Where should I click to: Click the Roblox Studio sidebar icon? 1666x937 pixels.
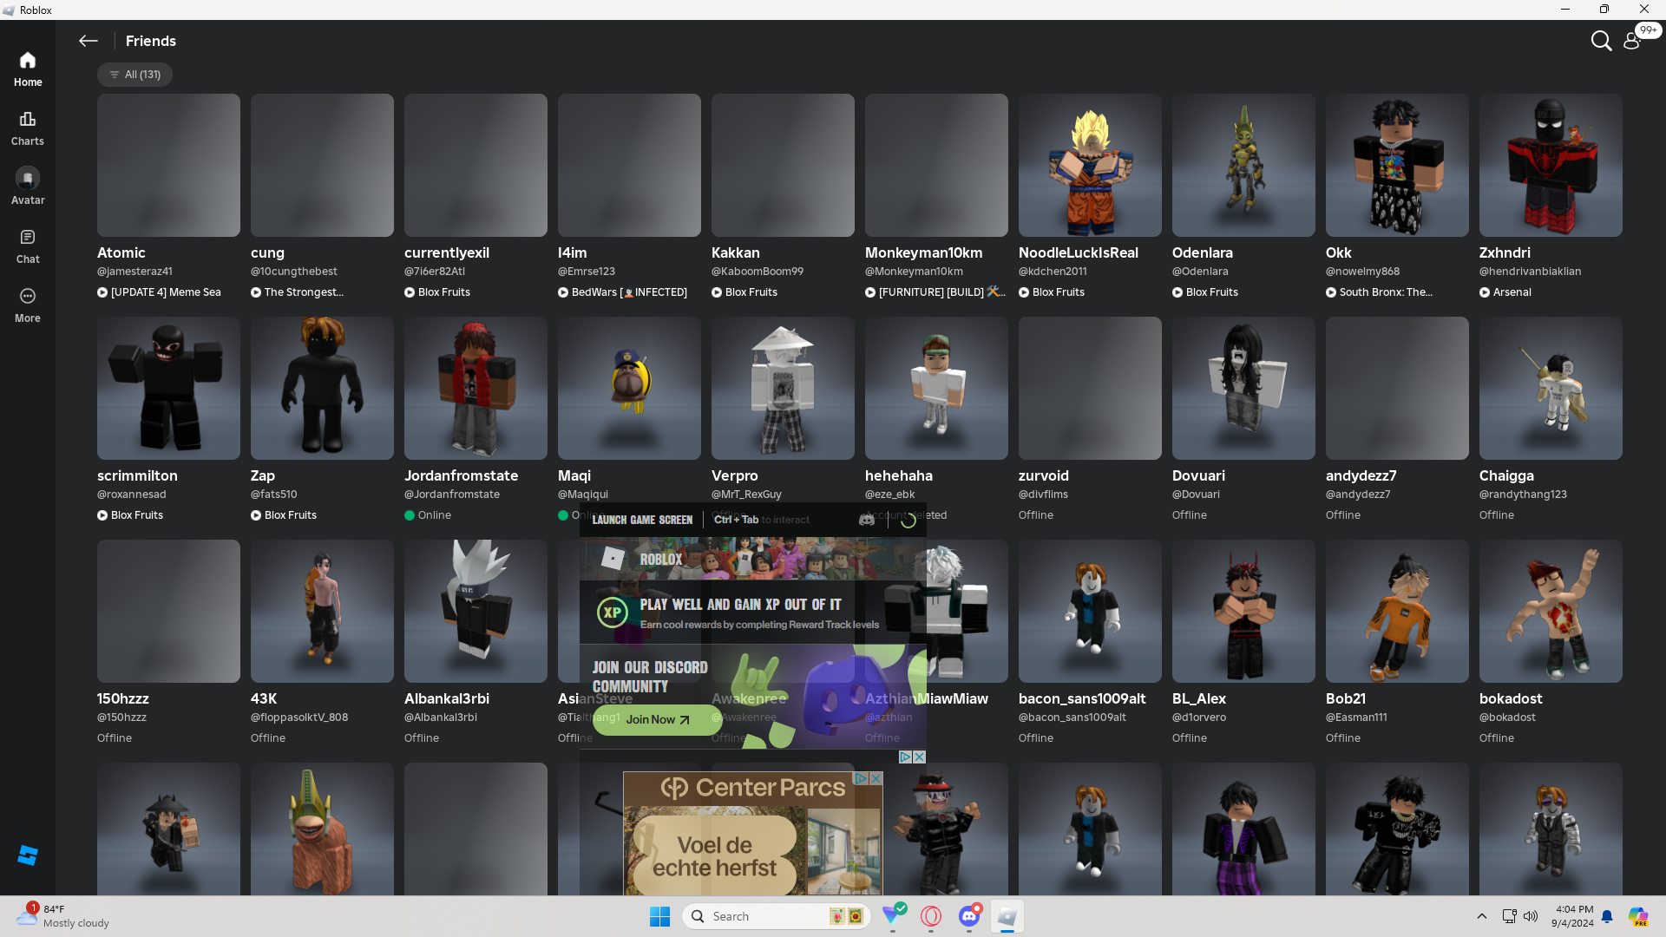pos(28,855)
